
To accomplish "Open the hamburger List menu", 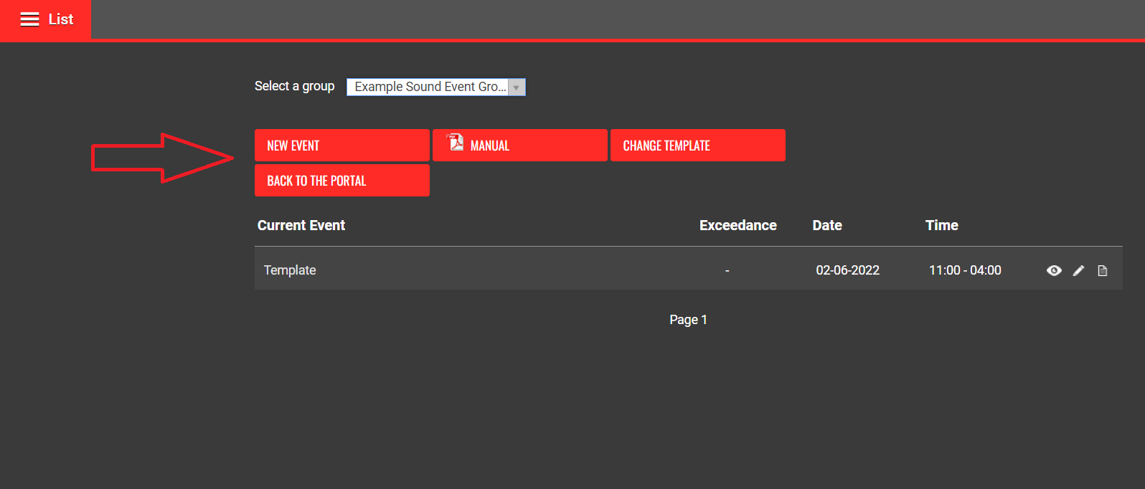I will [29, 19].
